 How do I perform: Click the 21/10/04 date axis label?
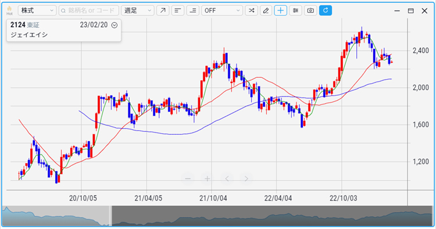pyautogui.click(x=213, y=198)
